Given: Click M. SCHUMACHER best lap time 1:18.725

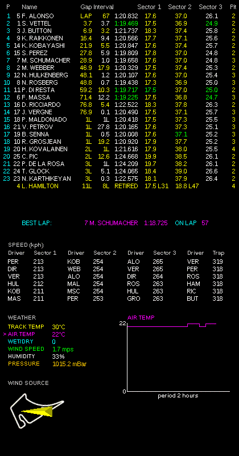Looking at the screenshot, I should click(156, 223).
